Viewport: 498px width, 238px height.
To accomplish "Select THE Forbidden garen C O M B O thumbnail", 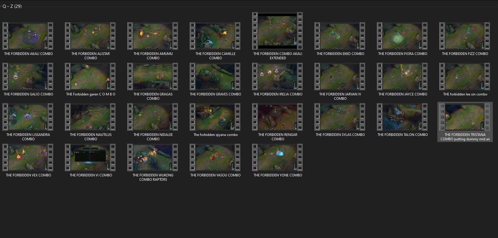I will tap(90, 76).
